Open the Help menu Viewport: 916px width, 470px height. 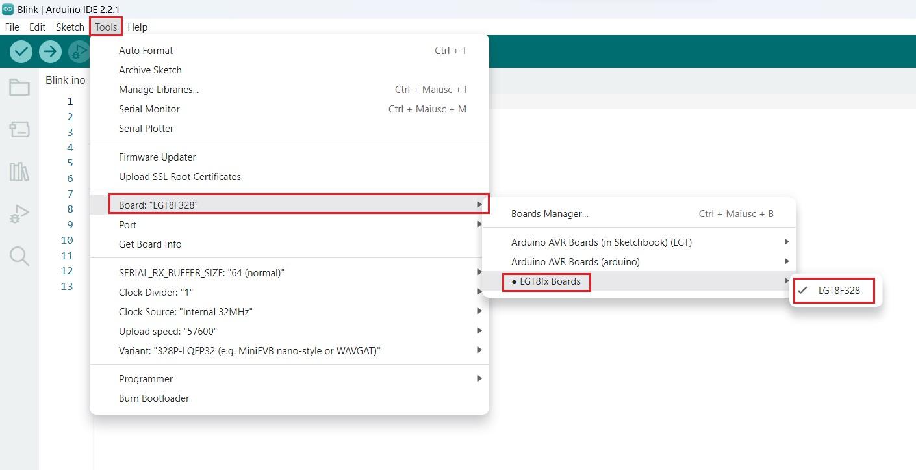click(138, 27)
